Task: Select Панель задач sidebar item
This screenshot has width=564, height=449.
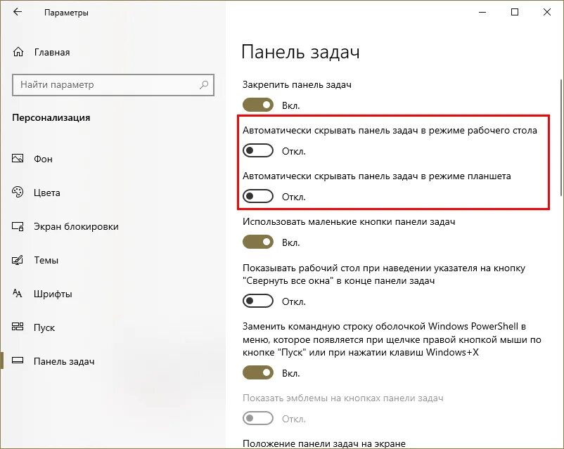Action: click(64, 361)
